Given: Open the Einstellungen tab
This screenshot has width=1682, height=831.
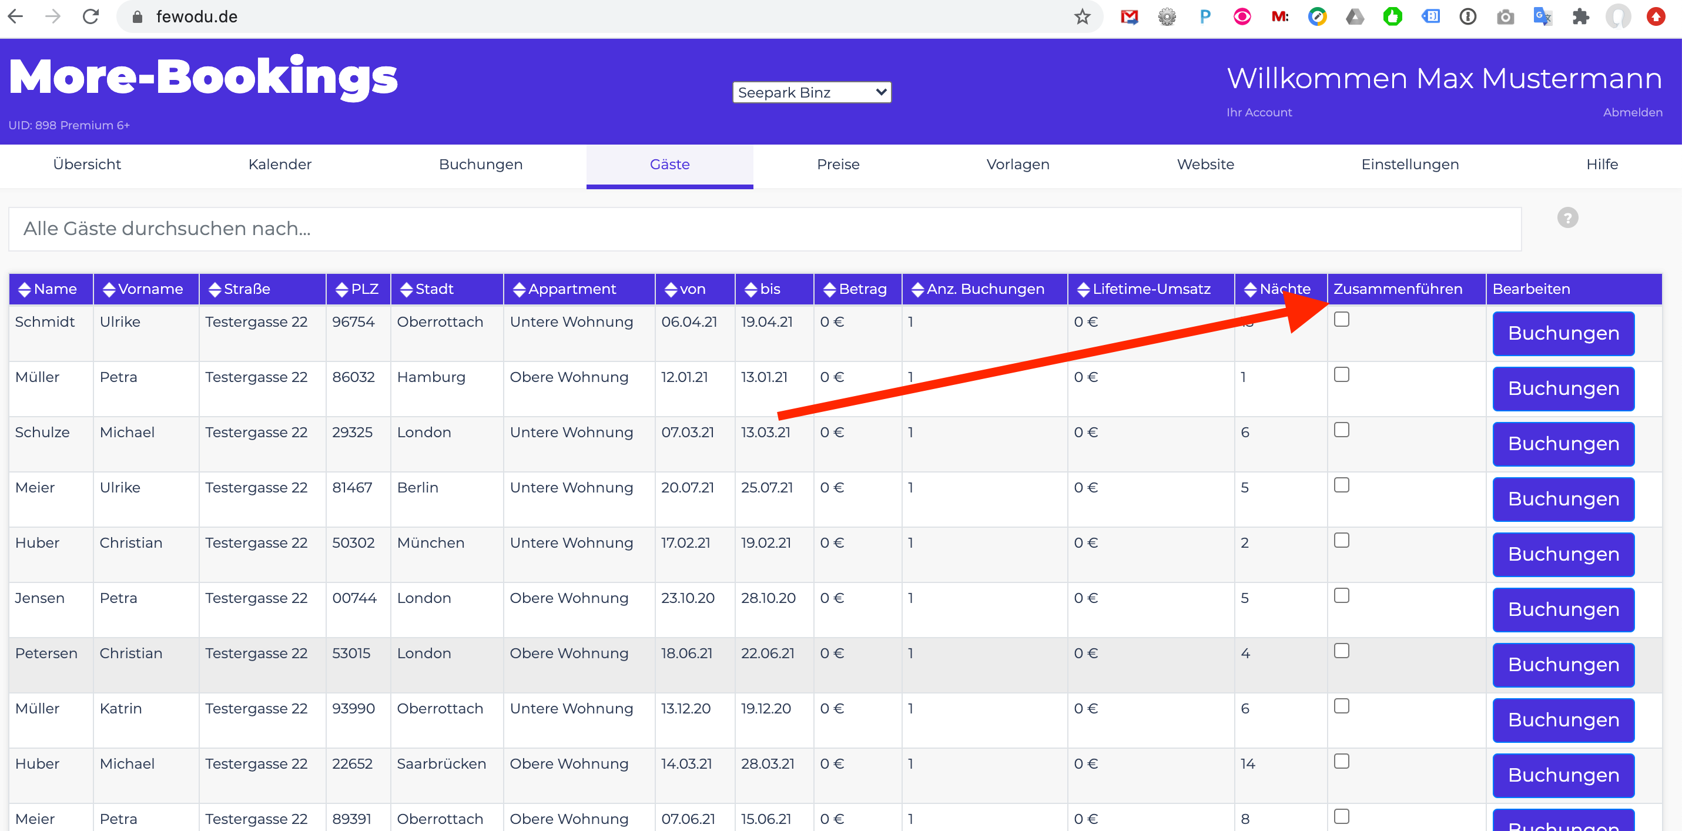Looking at the screenshot, I should (x=1409, y=165).
